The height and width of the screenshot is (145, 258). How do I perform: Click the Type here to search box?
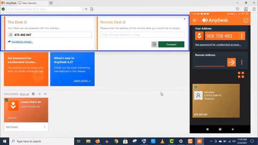tap(42, 141)
